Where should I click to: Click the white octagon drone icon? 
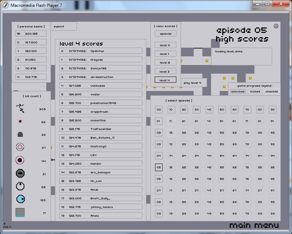pyautogui.click(x=20, y=186)
